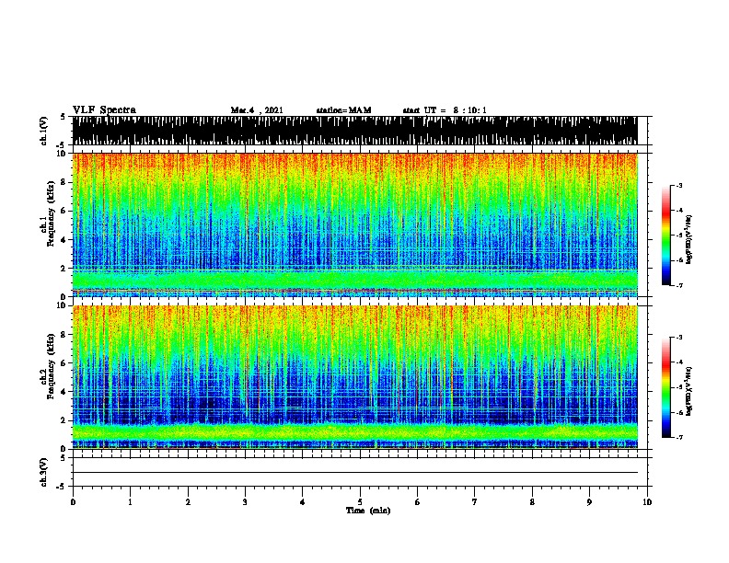This screenshot has height=563, width=729.
Task: Click the "VLF Spectra" plot title
Action: (x=104, y=110)
